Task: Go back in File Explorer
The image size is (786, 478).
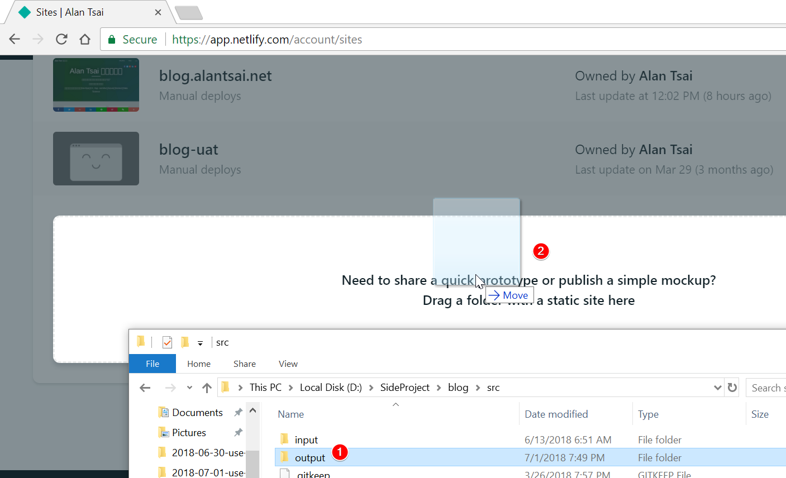Action: coord(145,388)
